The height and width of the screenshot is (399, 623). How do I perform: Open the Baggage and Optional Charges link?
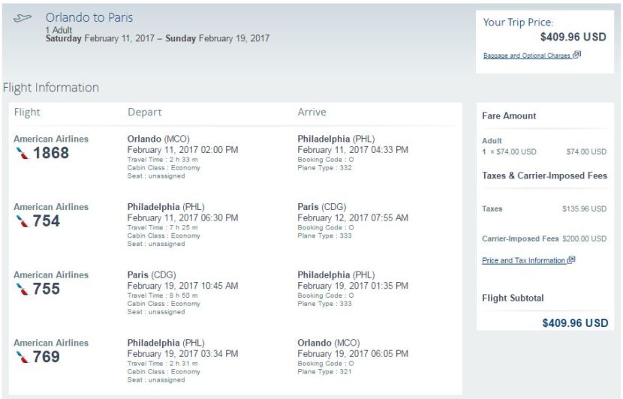click(x=526, y=55)
